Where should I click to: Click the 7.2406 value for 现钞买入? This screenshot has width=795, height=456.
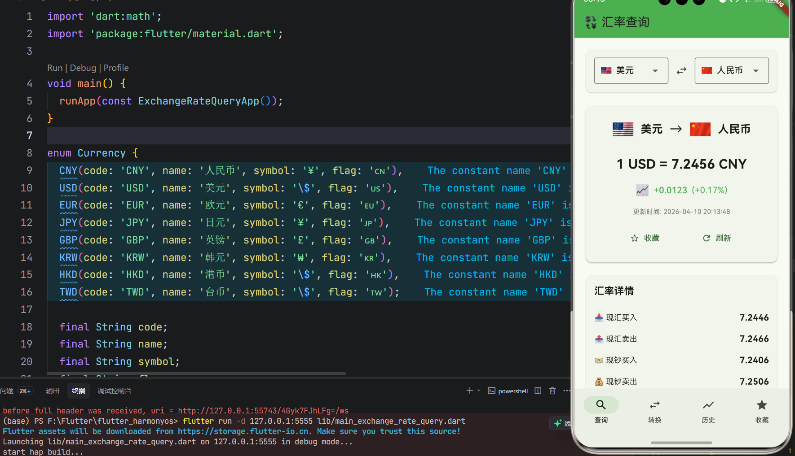coord(754,360)
